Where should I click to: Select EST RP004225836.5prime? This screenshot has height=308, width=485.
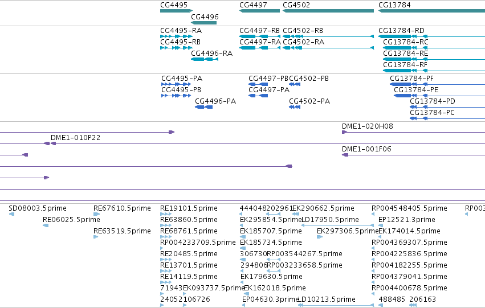(409, 254)
